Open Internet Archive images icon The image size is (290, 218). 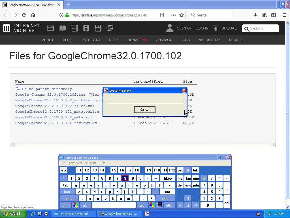[x=110, y=28]
